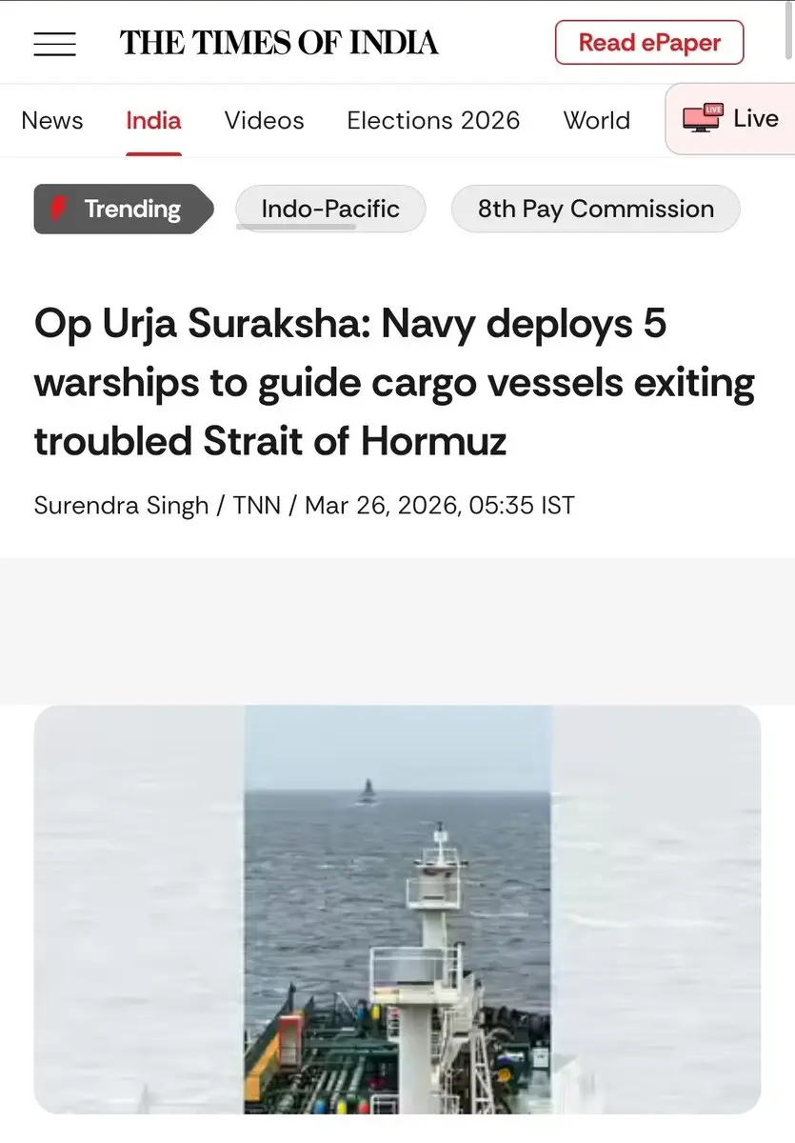Viewport: 795px width, 1143px height.
Task: Click the article date Mar 26, 2026
Action: (382, 505)
